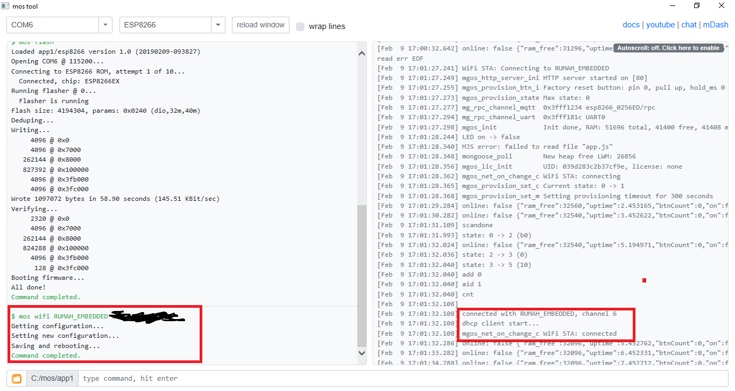Click the command input field
Screen dimensions: 735x391
(x=404, y=379)
